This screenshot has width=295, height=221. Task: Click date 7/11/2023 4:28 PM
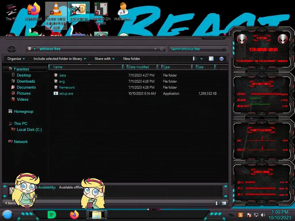tap(141, 87)
